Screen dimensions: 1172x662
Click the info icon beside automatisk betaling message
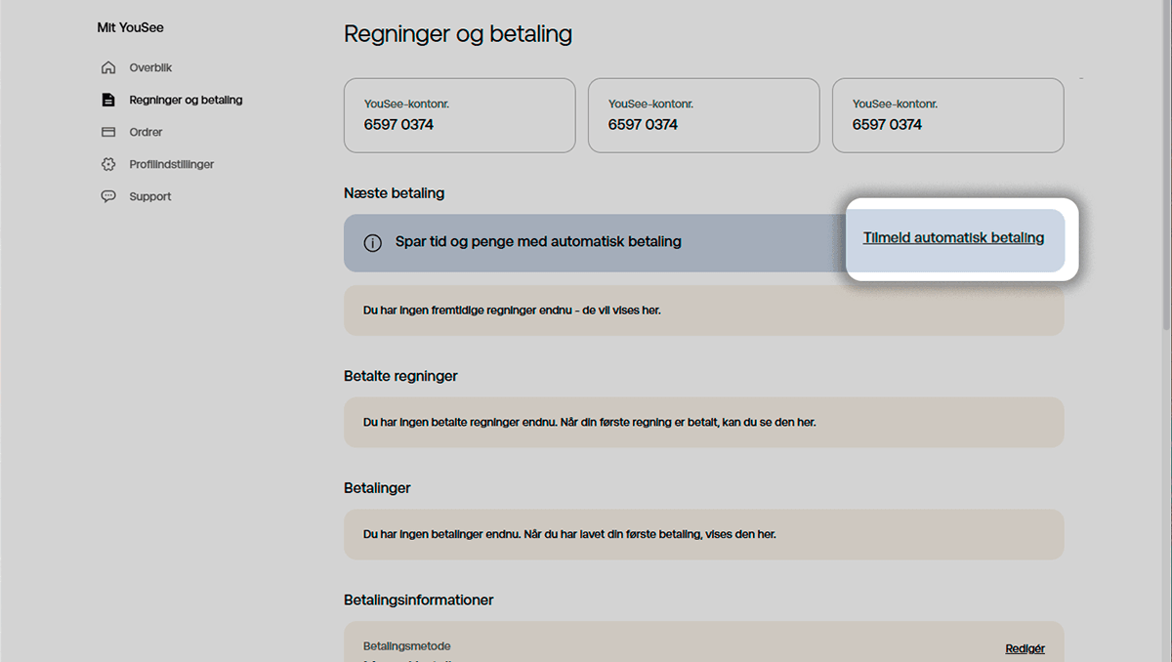(x=372, y=241)
